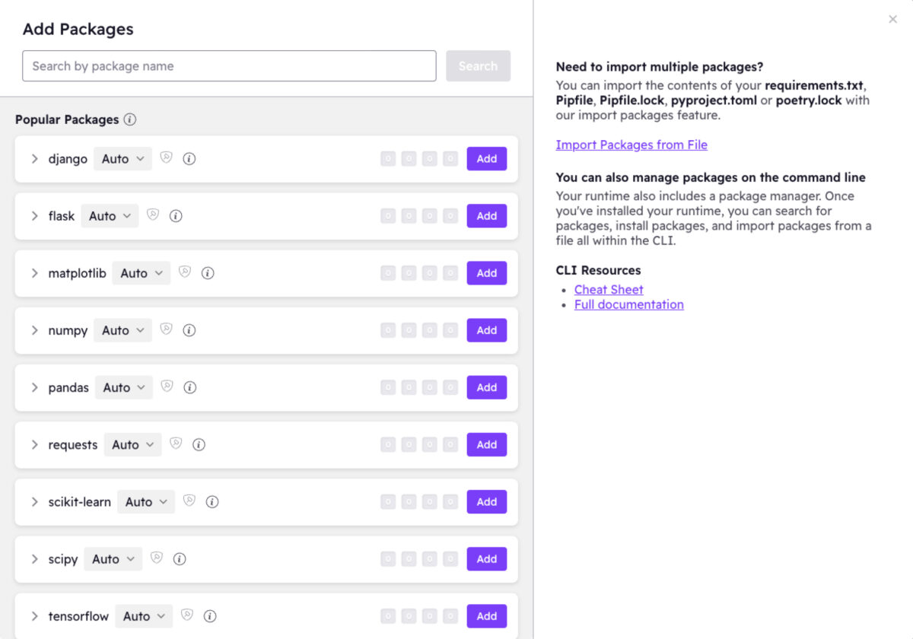913x639 pixels.
Task: Add the numpy package
Action: [486, 330]
